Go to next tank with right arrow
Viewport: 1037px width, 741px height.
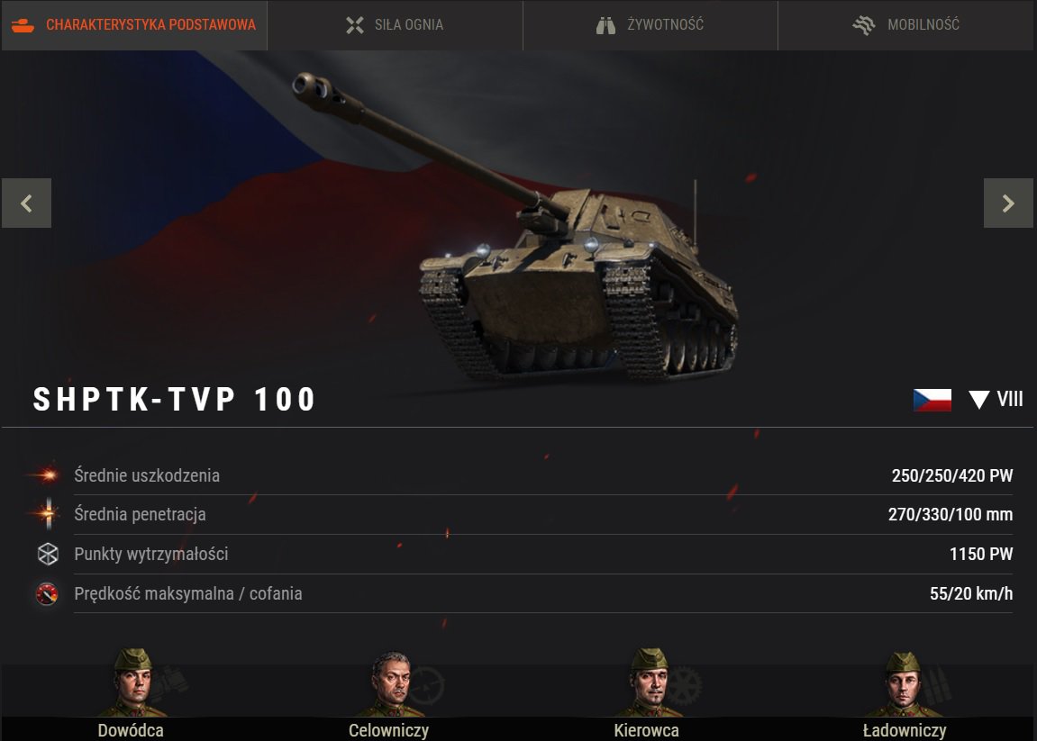1008,203
